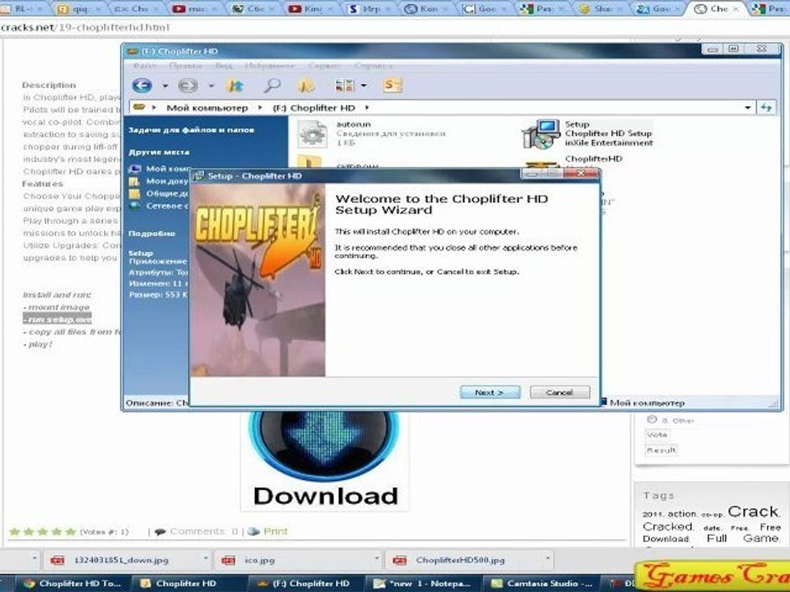Click the Up folder icon in Explorer toolbar
This screenshot has height=592, width=790.
(235, 86)
